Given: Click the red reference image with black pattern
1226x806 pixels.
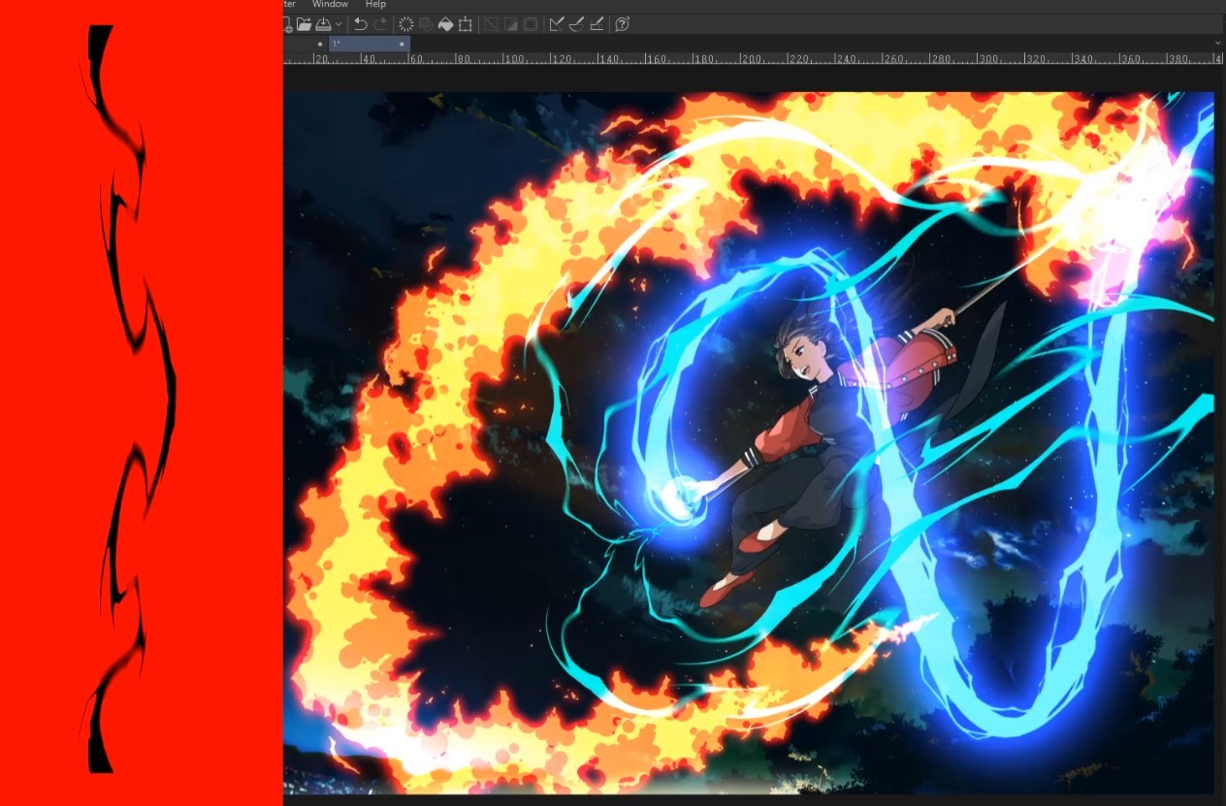Looking at the screenshot, I should point(142,403).
